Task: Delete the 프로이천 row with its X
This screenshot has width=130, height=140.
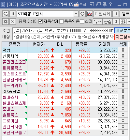Action: 123,121
